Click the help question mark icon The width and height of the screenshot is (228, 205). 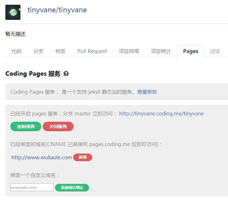(x=66, y=73)
